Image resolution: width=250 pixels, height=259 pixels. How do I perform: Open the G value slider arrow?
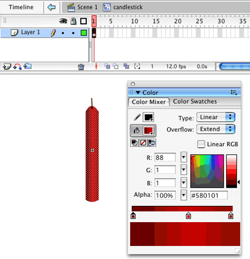184,170
